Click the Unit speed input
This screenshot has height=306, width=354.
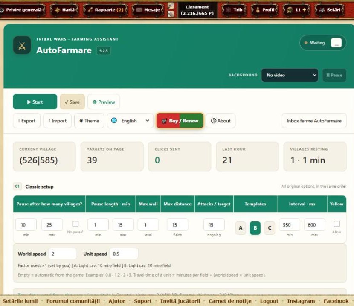click(x=124, y=254)
